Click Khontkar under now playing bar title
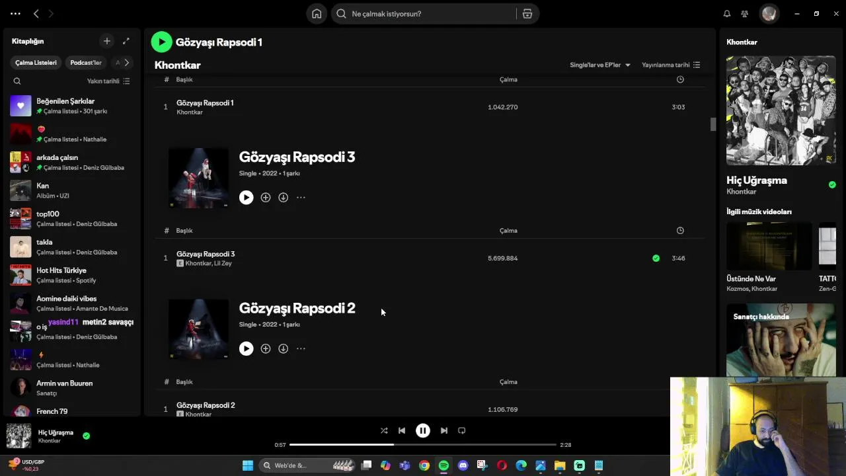 tap(49, 441)
